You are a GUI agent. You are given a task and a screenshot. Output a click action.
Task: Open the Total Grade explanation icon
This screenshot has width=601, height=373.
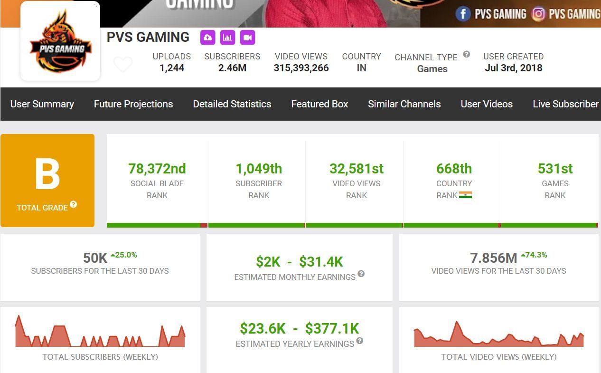tap(73, 205)
